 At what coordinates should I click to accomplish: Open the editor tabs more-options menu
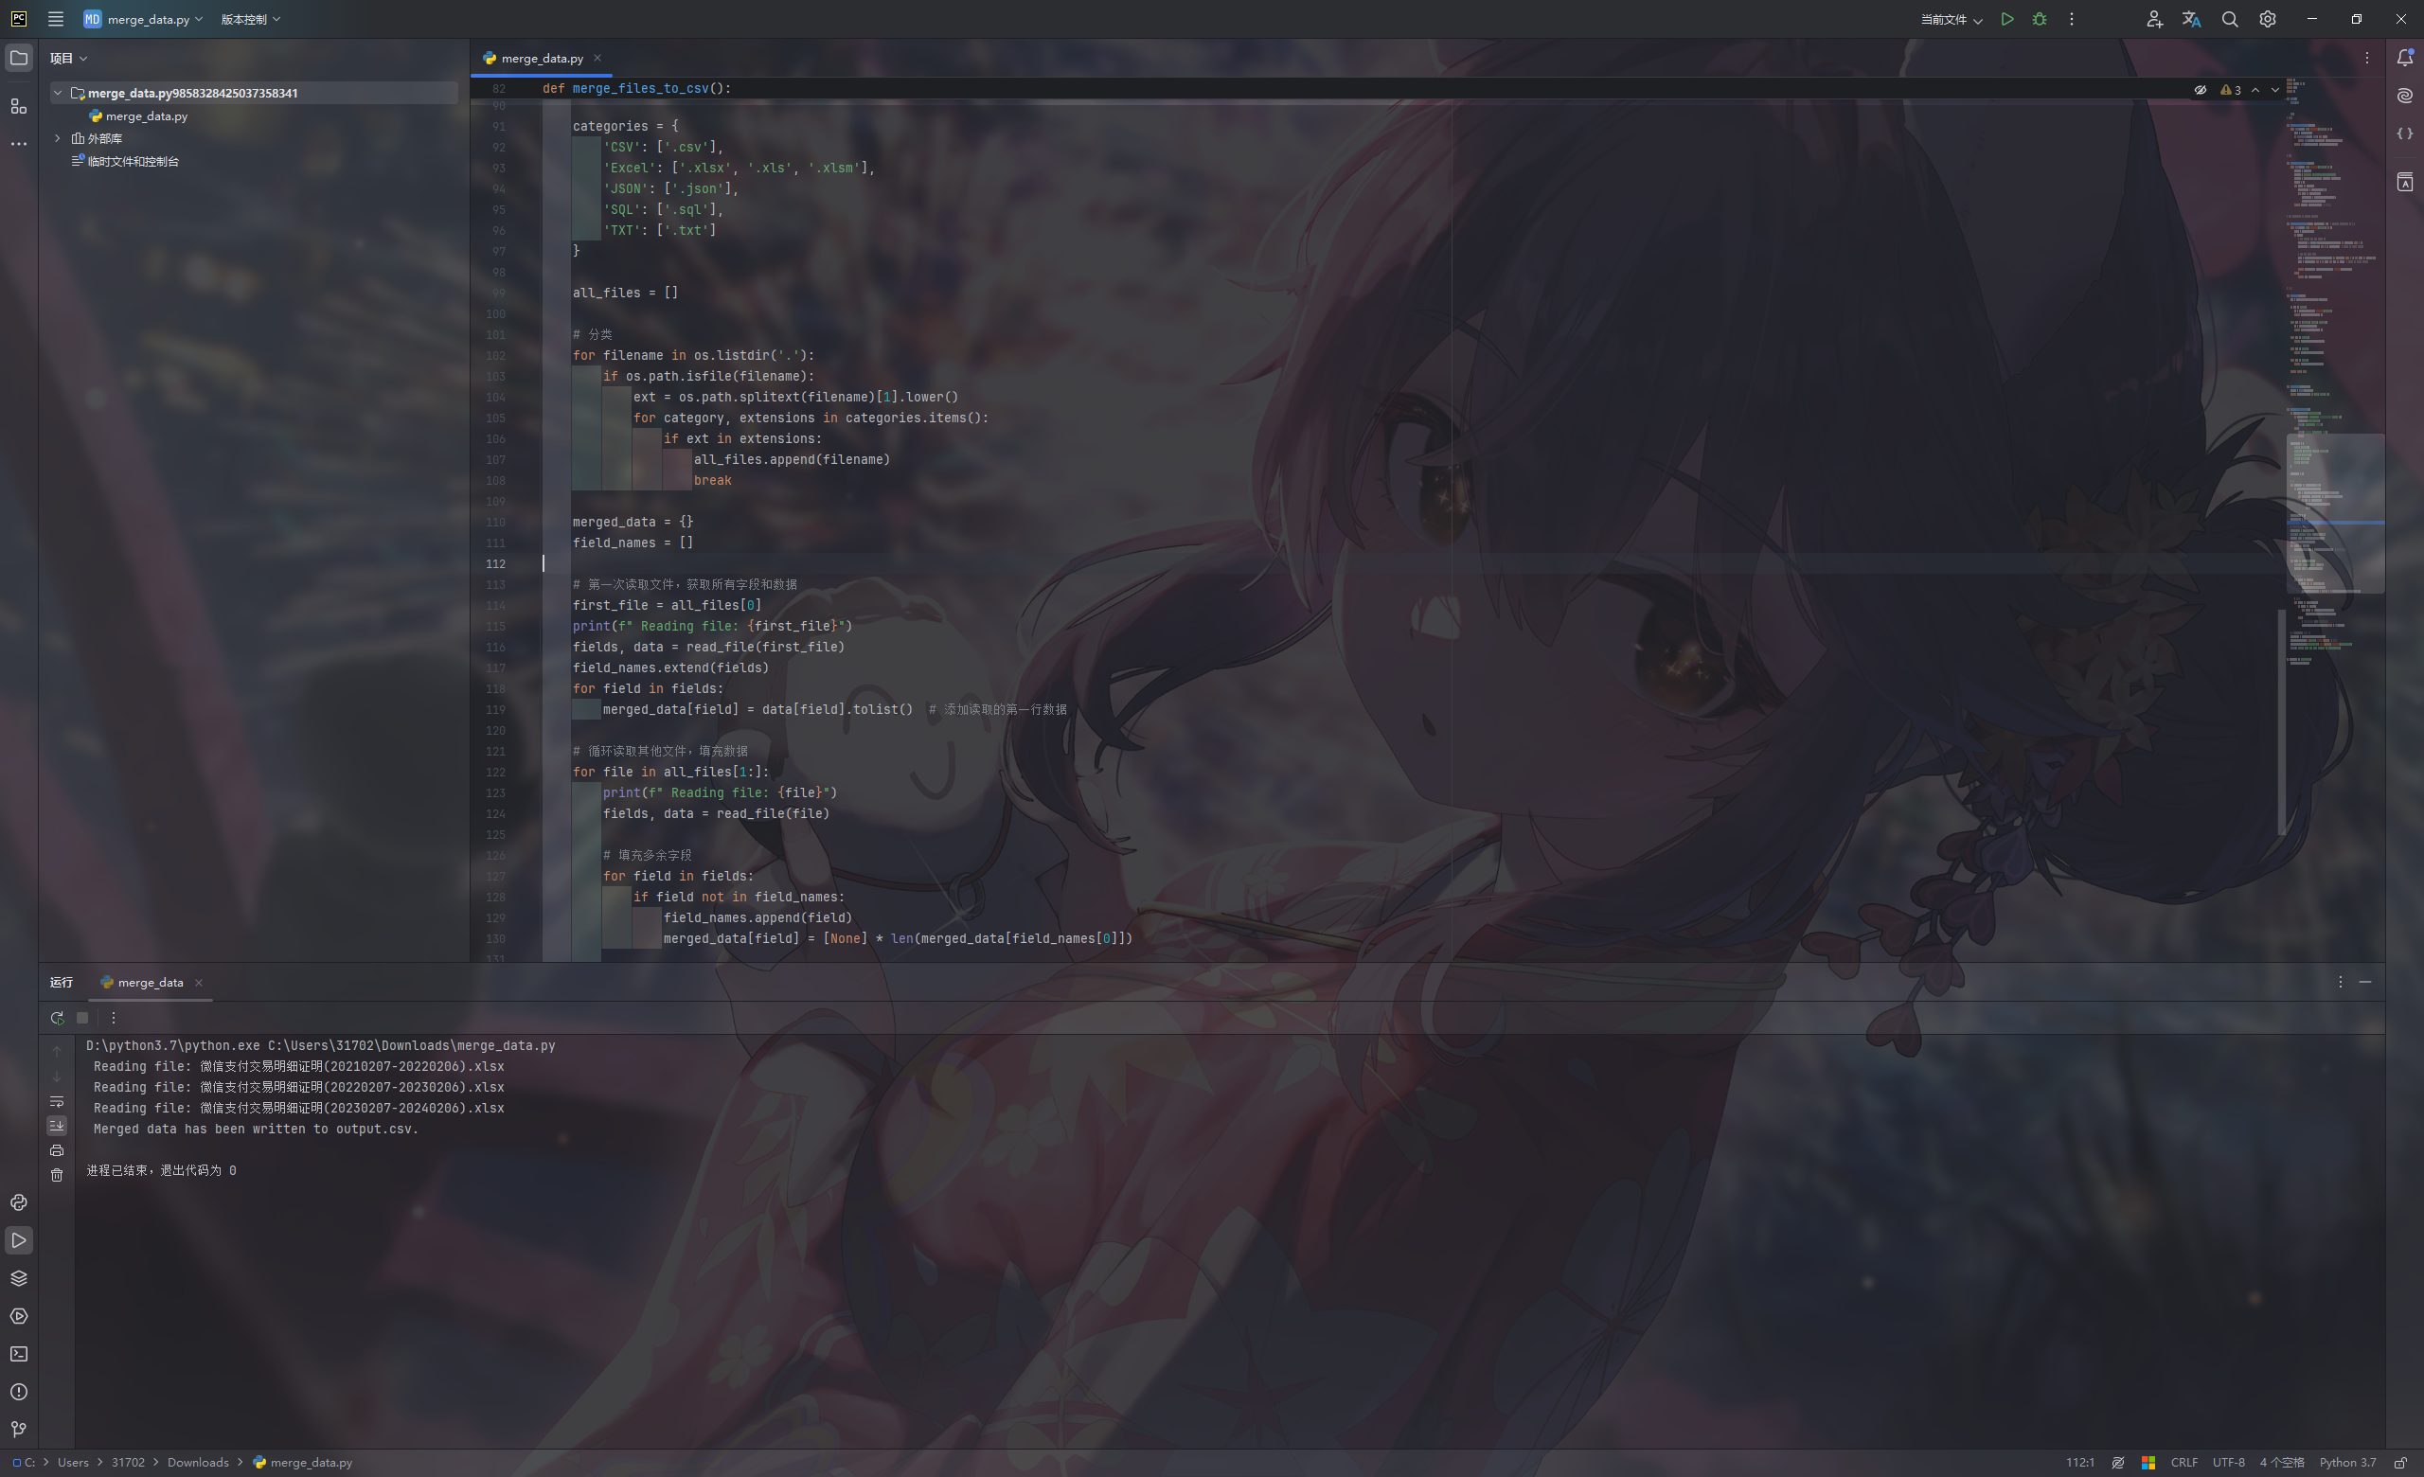tap(2367, 58)
